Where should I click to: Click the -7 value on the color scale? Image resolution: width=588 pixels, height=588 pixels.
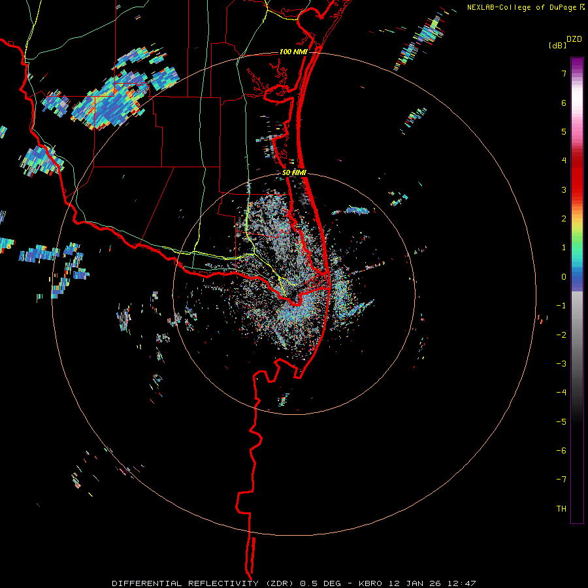pyautogui.click(x=561, y=480)
